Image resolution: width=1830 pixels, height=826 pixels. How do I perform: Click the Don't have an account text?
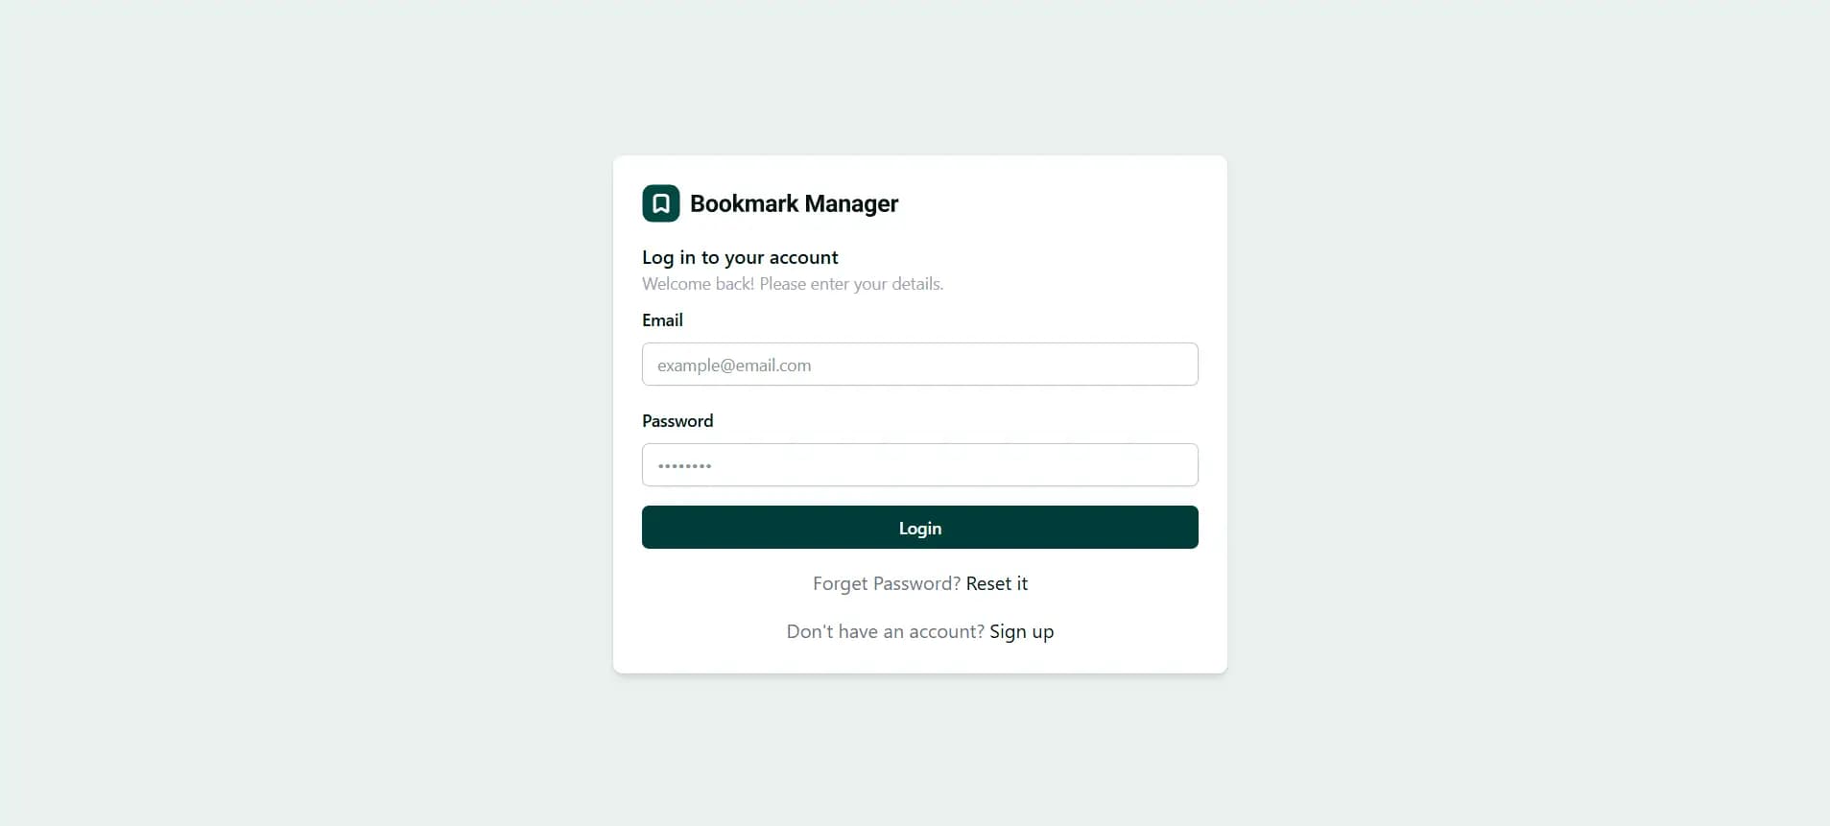click(884, 631)
